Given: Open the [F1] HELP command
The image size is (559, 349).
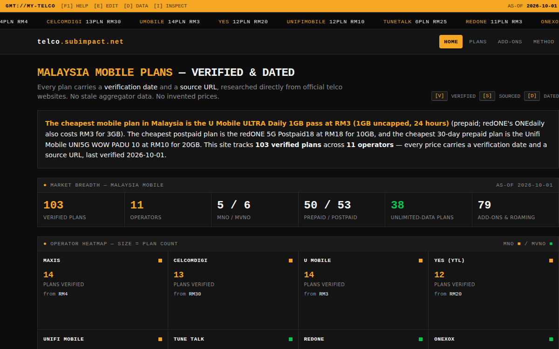Looking at the screenshot, I should [x=75, y=6].
